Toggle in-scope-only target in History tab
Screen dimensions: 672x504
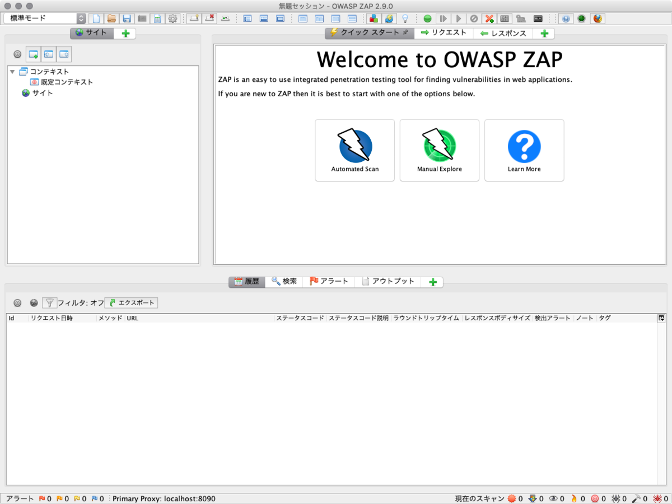pyautogui.click(x=17, y=303)
